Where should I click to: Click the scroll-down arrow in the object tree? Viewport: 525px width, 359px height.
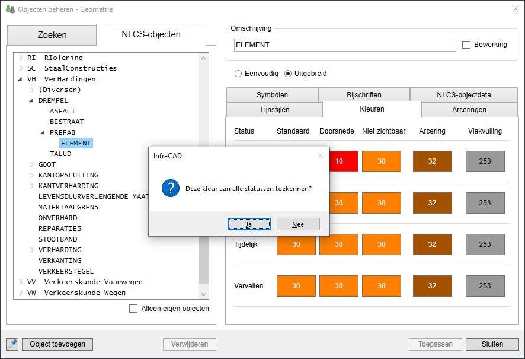[204, 294]
